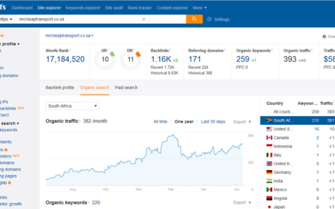
Task: Click the help question mark icon near top right
Action: [x=324, y=36]
